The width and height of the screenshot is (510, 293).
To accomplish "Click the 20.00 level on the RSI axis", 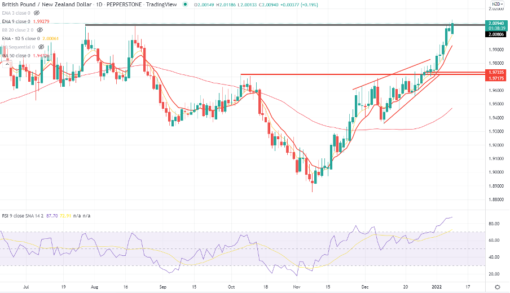I will [x=494, y=274].
